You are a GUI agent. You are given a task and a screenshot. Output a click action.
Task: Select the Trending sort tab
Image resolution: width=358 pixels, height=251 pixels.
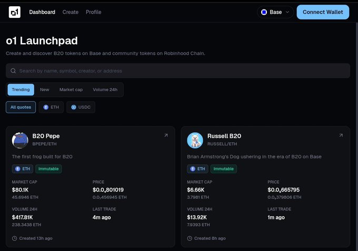pos(21,89)
